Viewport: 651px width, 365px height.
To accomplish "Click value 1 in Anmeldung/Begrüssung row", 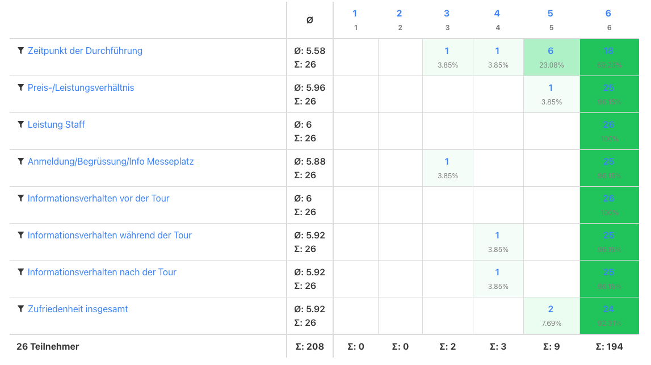I will 447,162.
